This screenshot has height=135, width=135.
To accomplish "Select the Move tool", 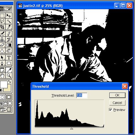I will click(x=9, y=16).
